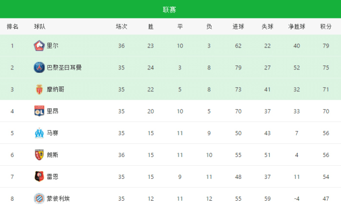Image resolution: width=341 pixels, height=208 pixels.
Task: Click Montpellier's -4 goal difference
Action: [297, 198]
